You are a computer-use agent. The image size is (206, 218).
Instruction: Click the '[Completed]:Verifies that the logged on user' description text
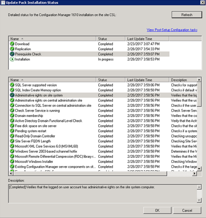82,187
